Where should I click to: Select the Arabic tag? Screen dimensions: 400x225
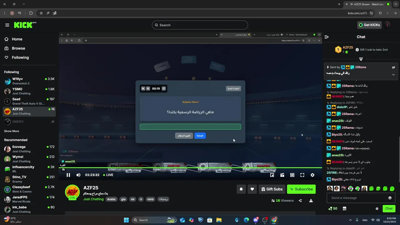click(112, 199)
